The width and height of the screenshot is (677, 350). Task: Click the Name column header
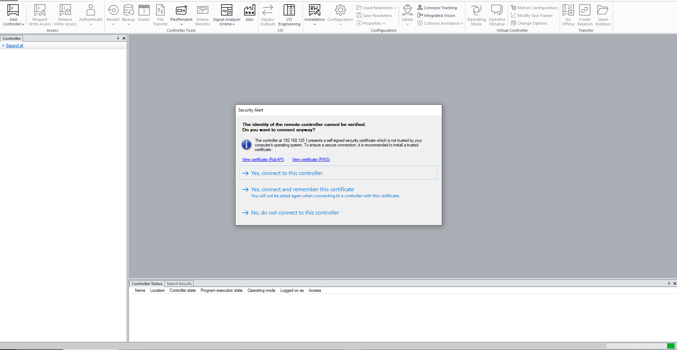[x=140, y=290]
